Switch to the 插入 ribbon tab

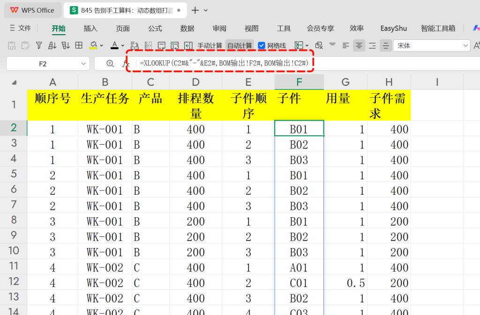90,29
